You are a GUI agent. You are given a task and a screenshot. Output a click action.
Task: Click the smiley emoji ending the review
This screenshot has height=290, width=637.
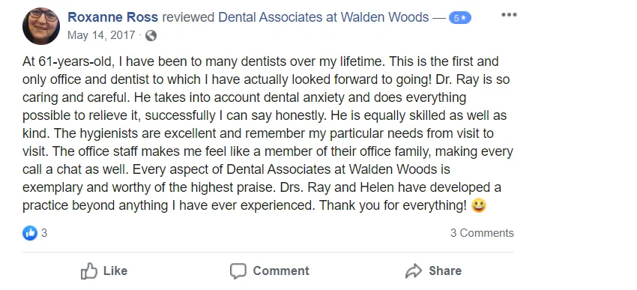click(x=479, y=205)
